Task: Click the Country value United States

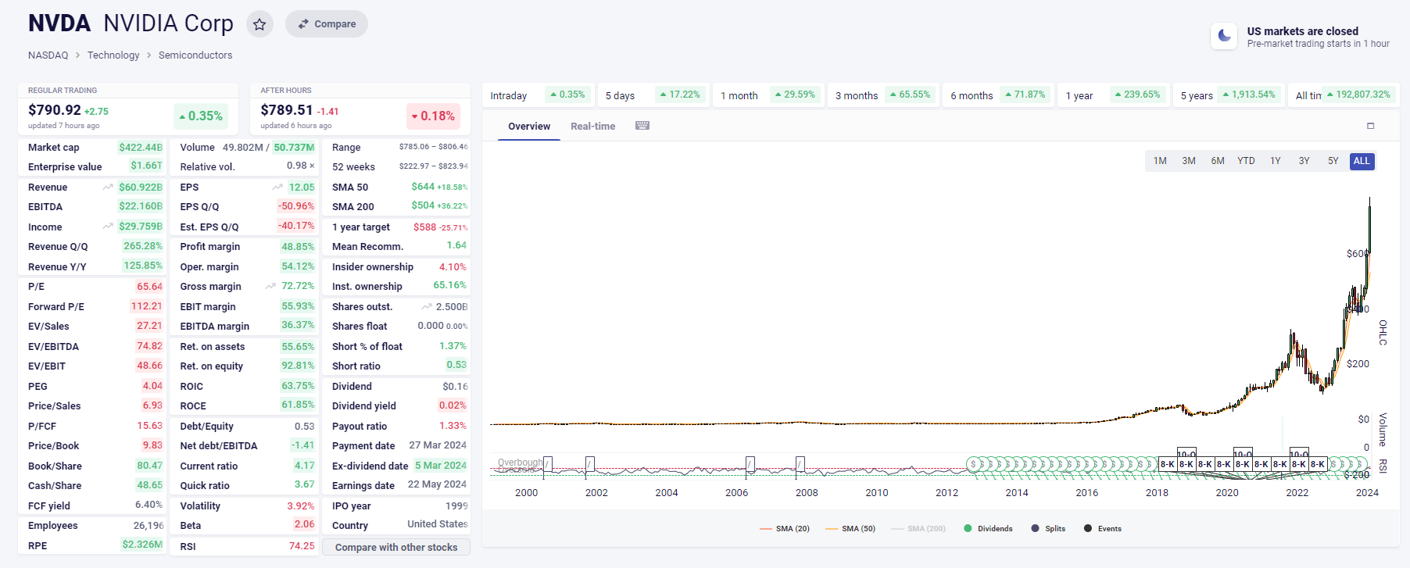Action: (438, 524)
